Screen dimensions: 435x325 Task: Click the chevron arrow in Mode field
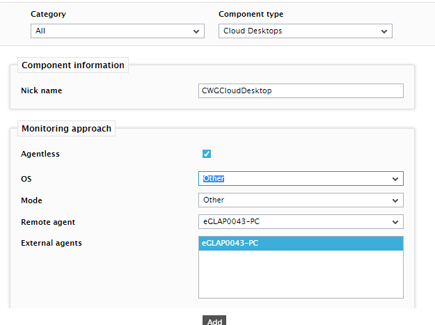pyautogui.click(x=395, y=200)
